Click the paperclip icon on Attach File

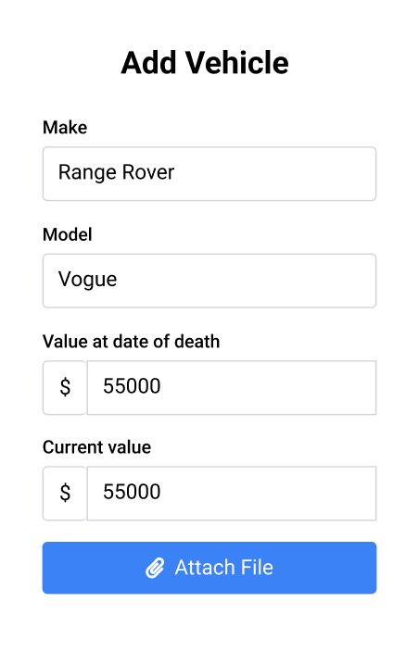coord(155,568)
